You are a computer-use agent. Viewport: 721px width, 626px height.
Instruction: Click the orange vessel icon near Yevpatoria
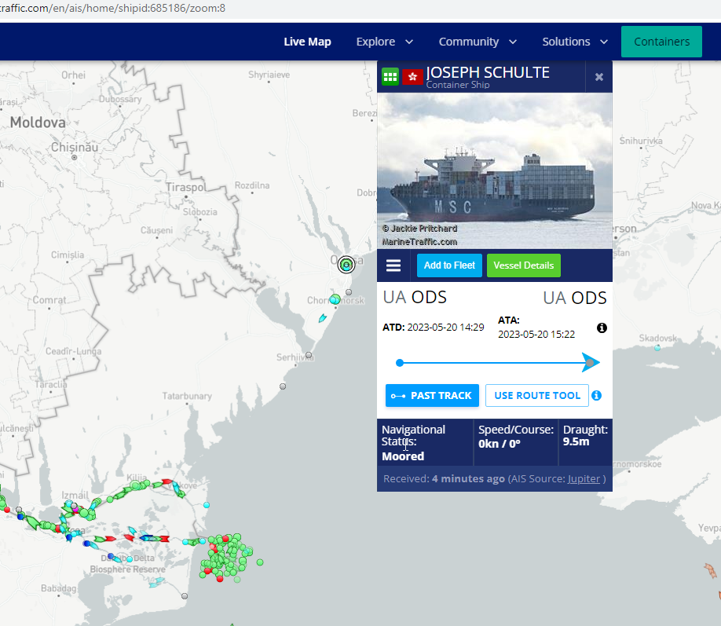711,571
